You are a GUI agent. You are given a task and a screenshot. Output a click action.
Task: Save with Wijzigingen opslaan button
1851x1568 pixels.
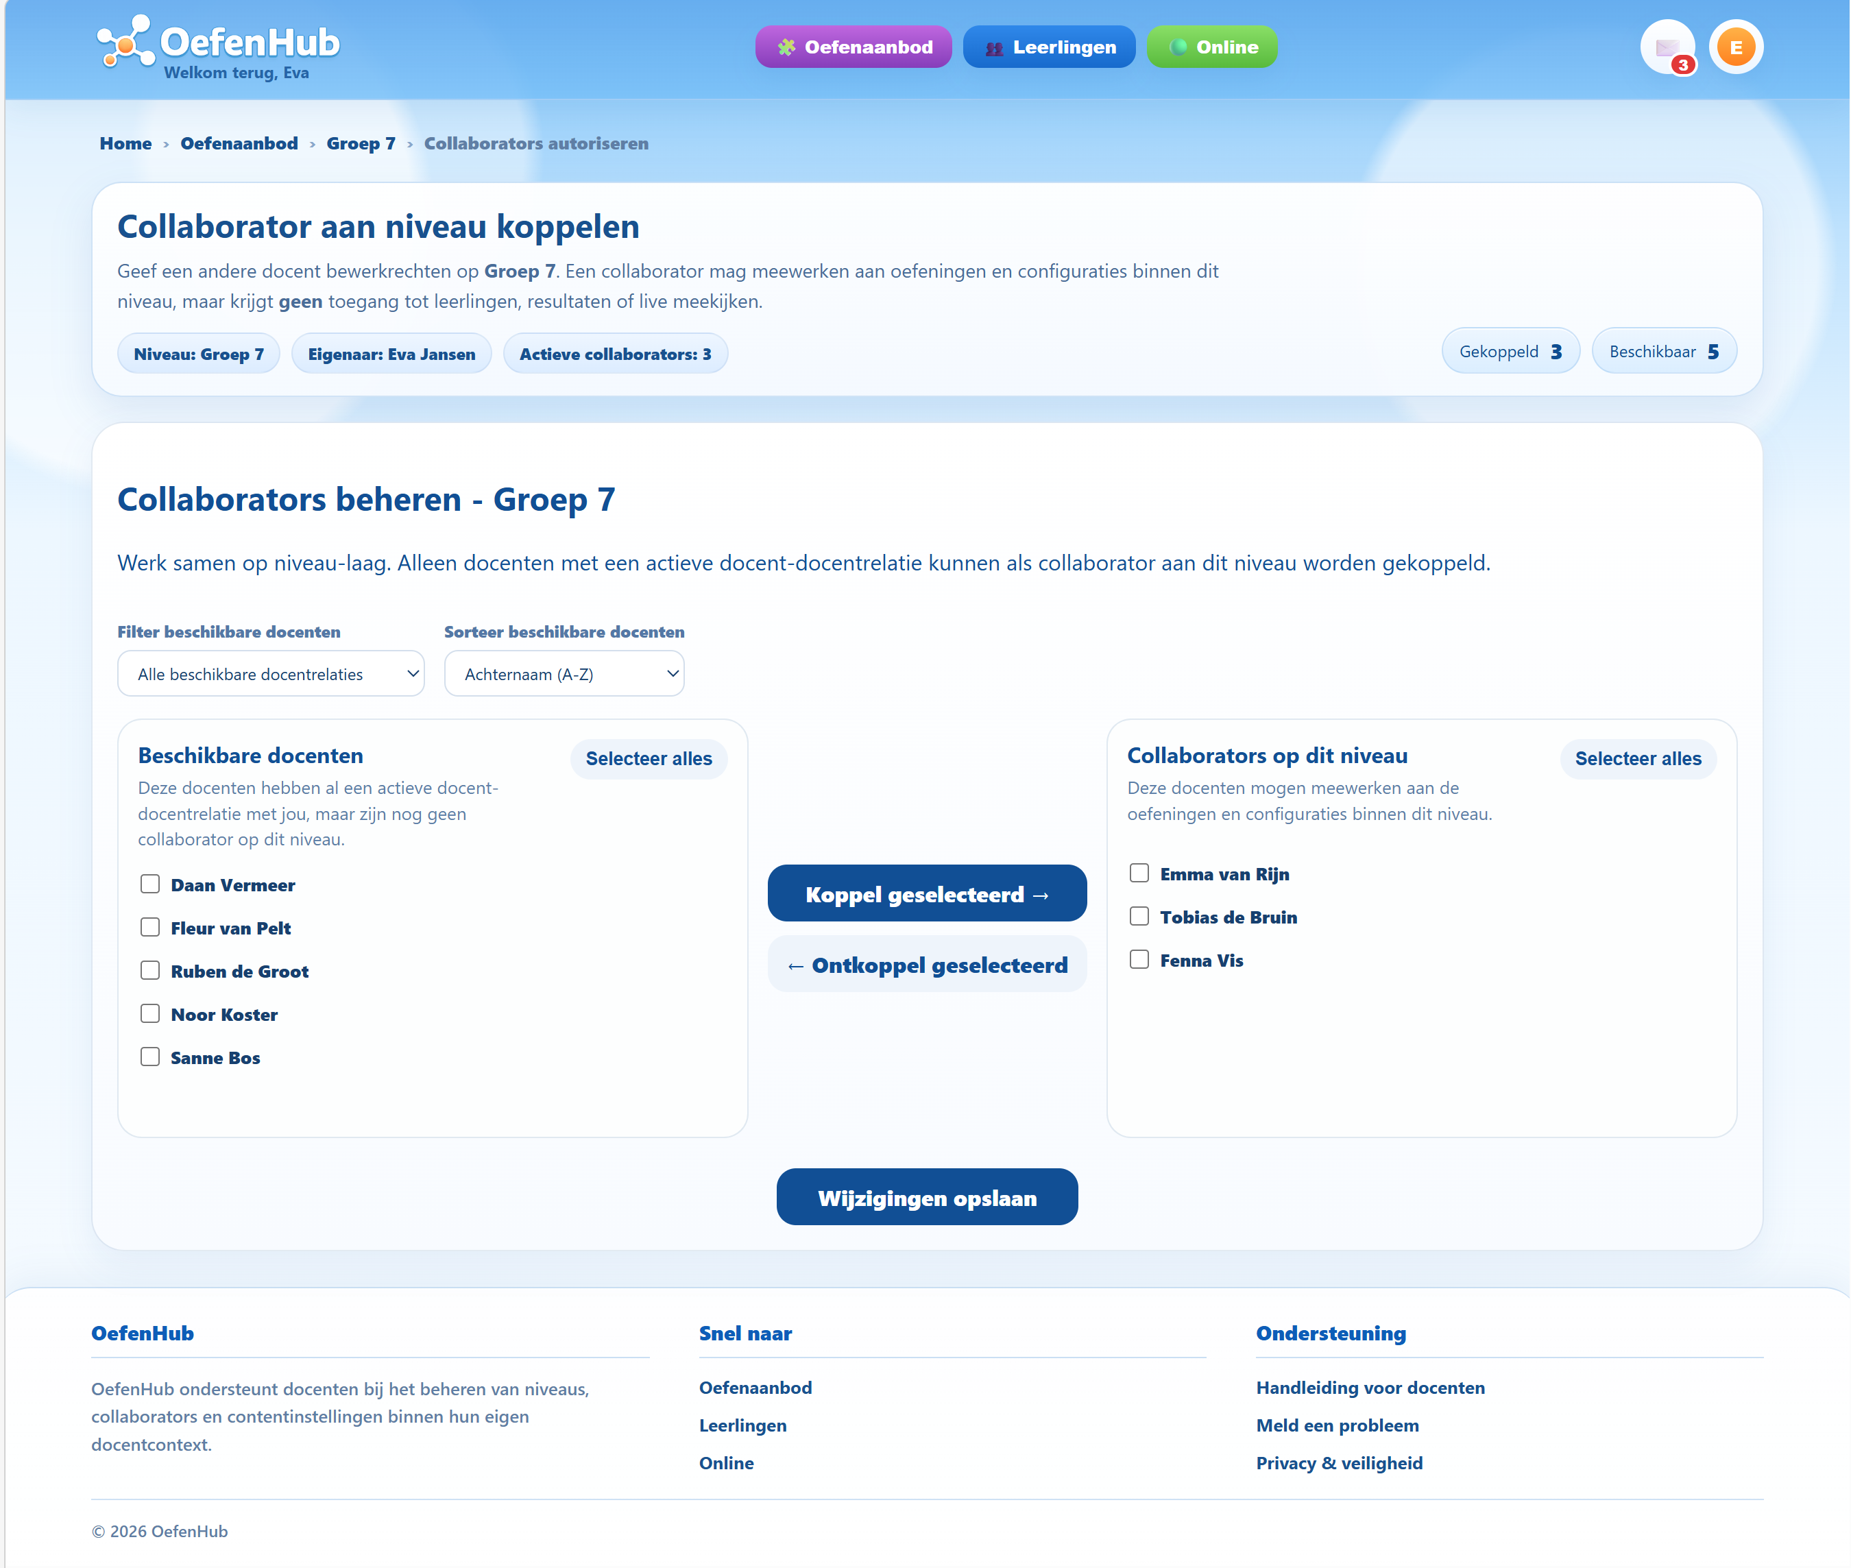[927, 1197]
